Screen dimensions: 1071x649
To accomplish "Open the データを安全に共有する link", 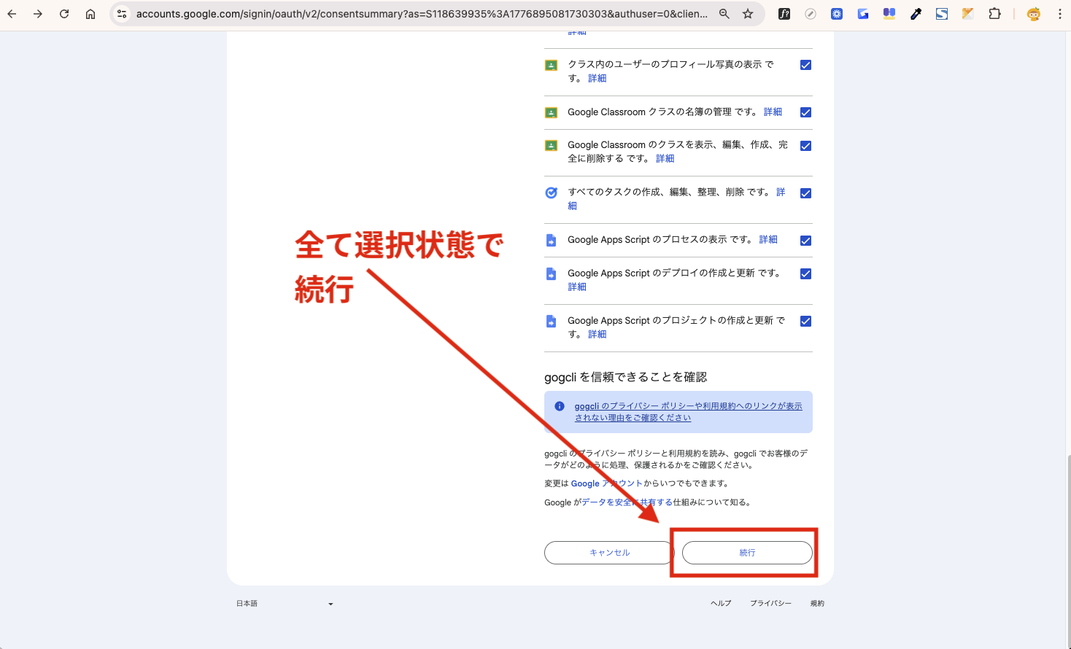I will tap(627, 502).
